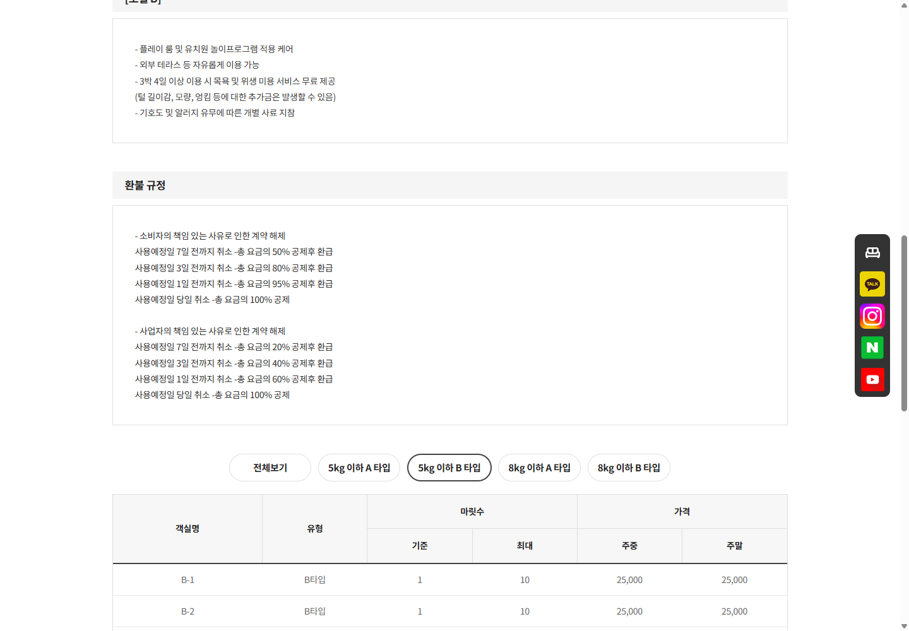The height and width of the screenshot is (631, 909).
Task: Click the 유형 column header
Action: [x=315, y=529]
